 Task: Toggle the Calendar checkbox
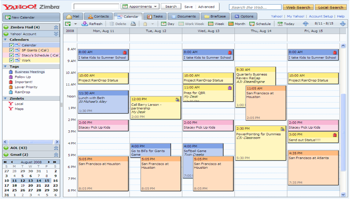(x=12, y=45)
